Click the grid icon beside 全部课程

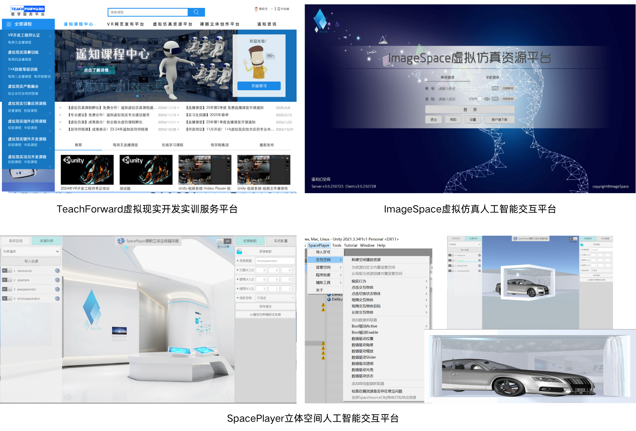point(9,24)
